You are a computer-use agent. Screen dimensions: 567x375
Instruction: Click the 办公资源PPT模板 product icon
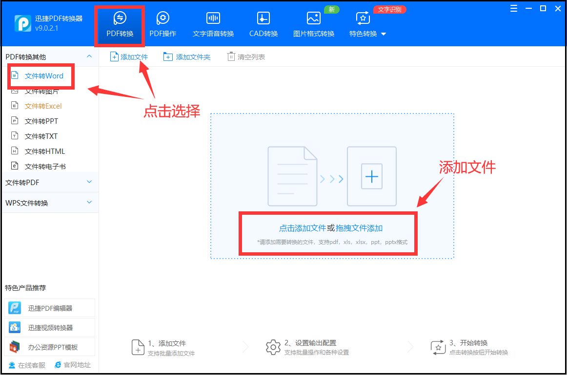(15, 347)
